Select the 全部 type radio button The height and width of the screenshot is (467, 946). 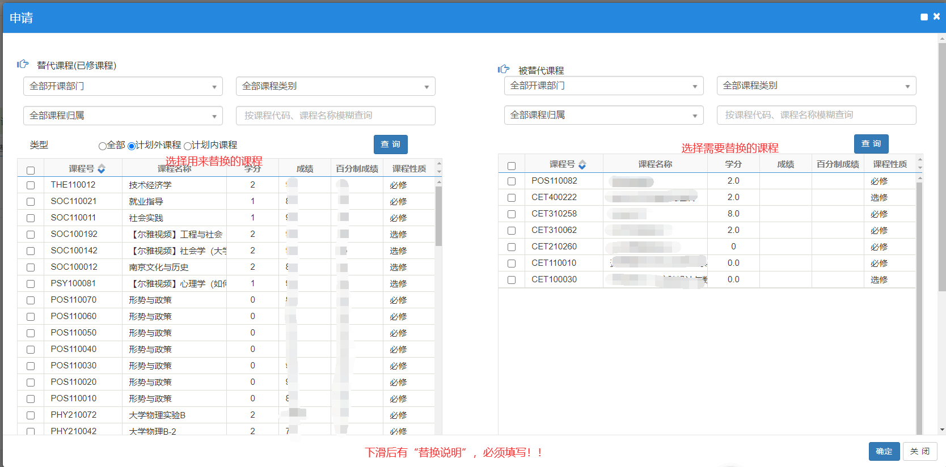point(103,146)
